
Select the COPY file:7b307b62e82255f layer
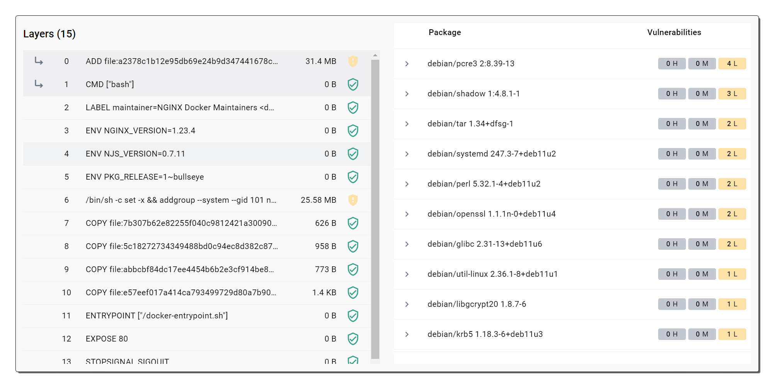pos(197,223)
